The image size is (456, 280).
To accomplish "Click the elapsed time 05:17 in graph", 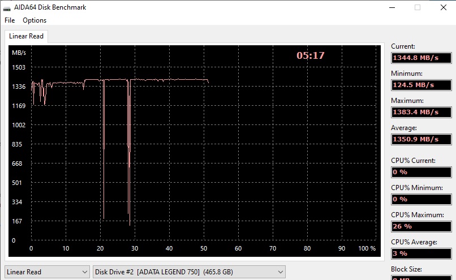I will pos(310,55).
